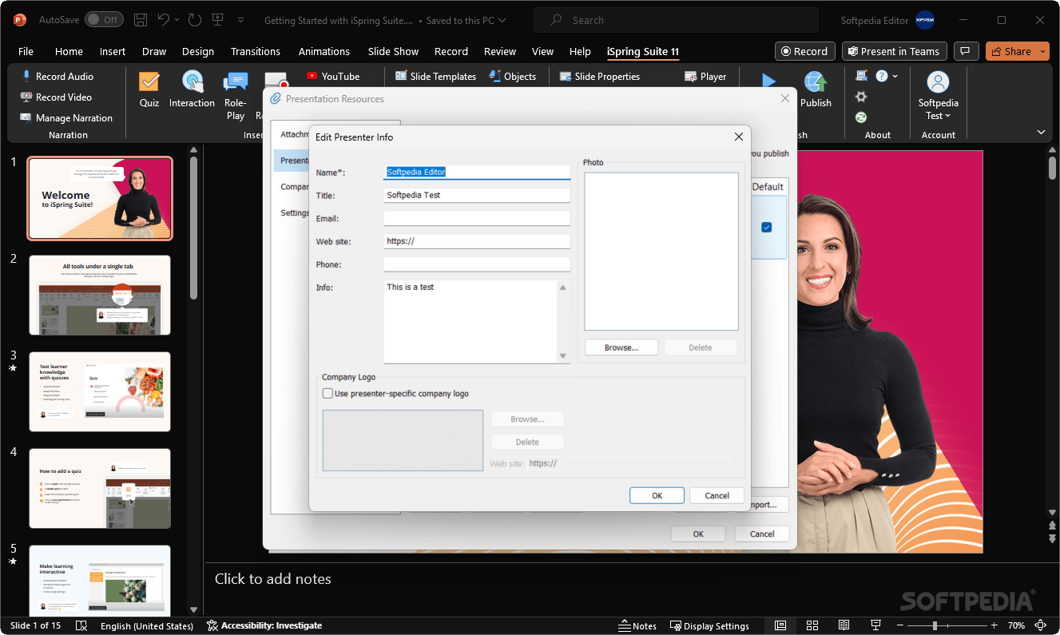Click the Record Video camera icon
Screen dimensions: 1060x635
(26, 97)
